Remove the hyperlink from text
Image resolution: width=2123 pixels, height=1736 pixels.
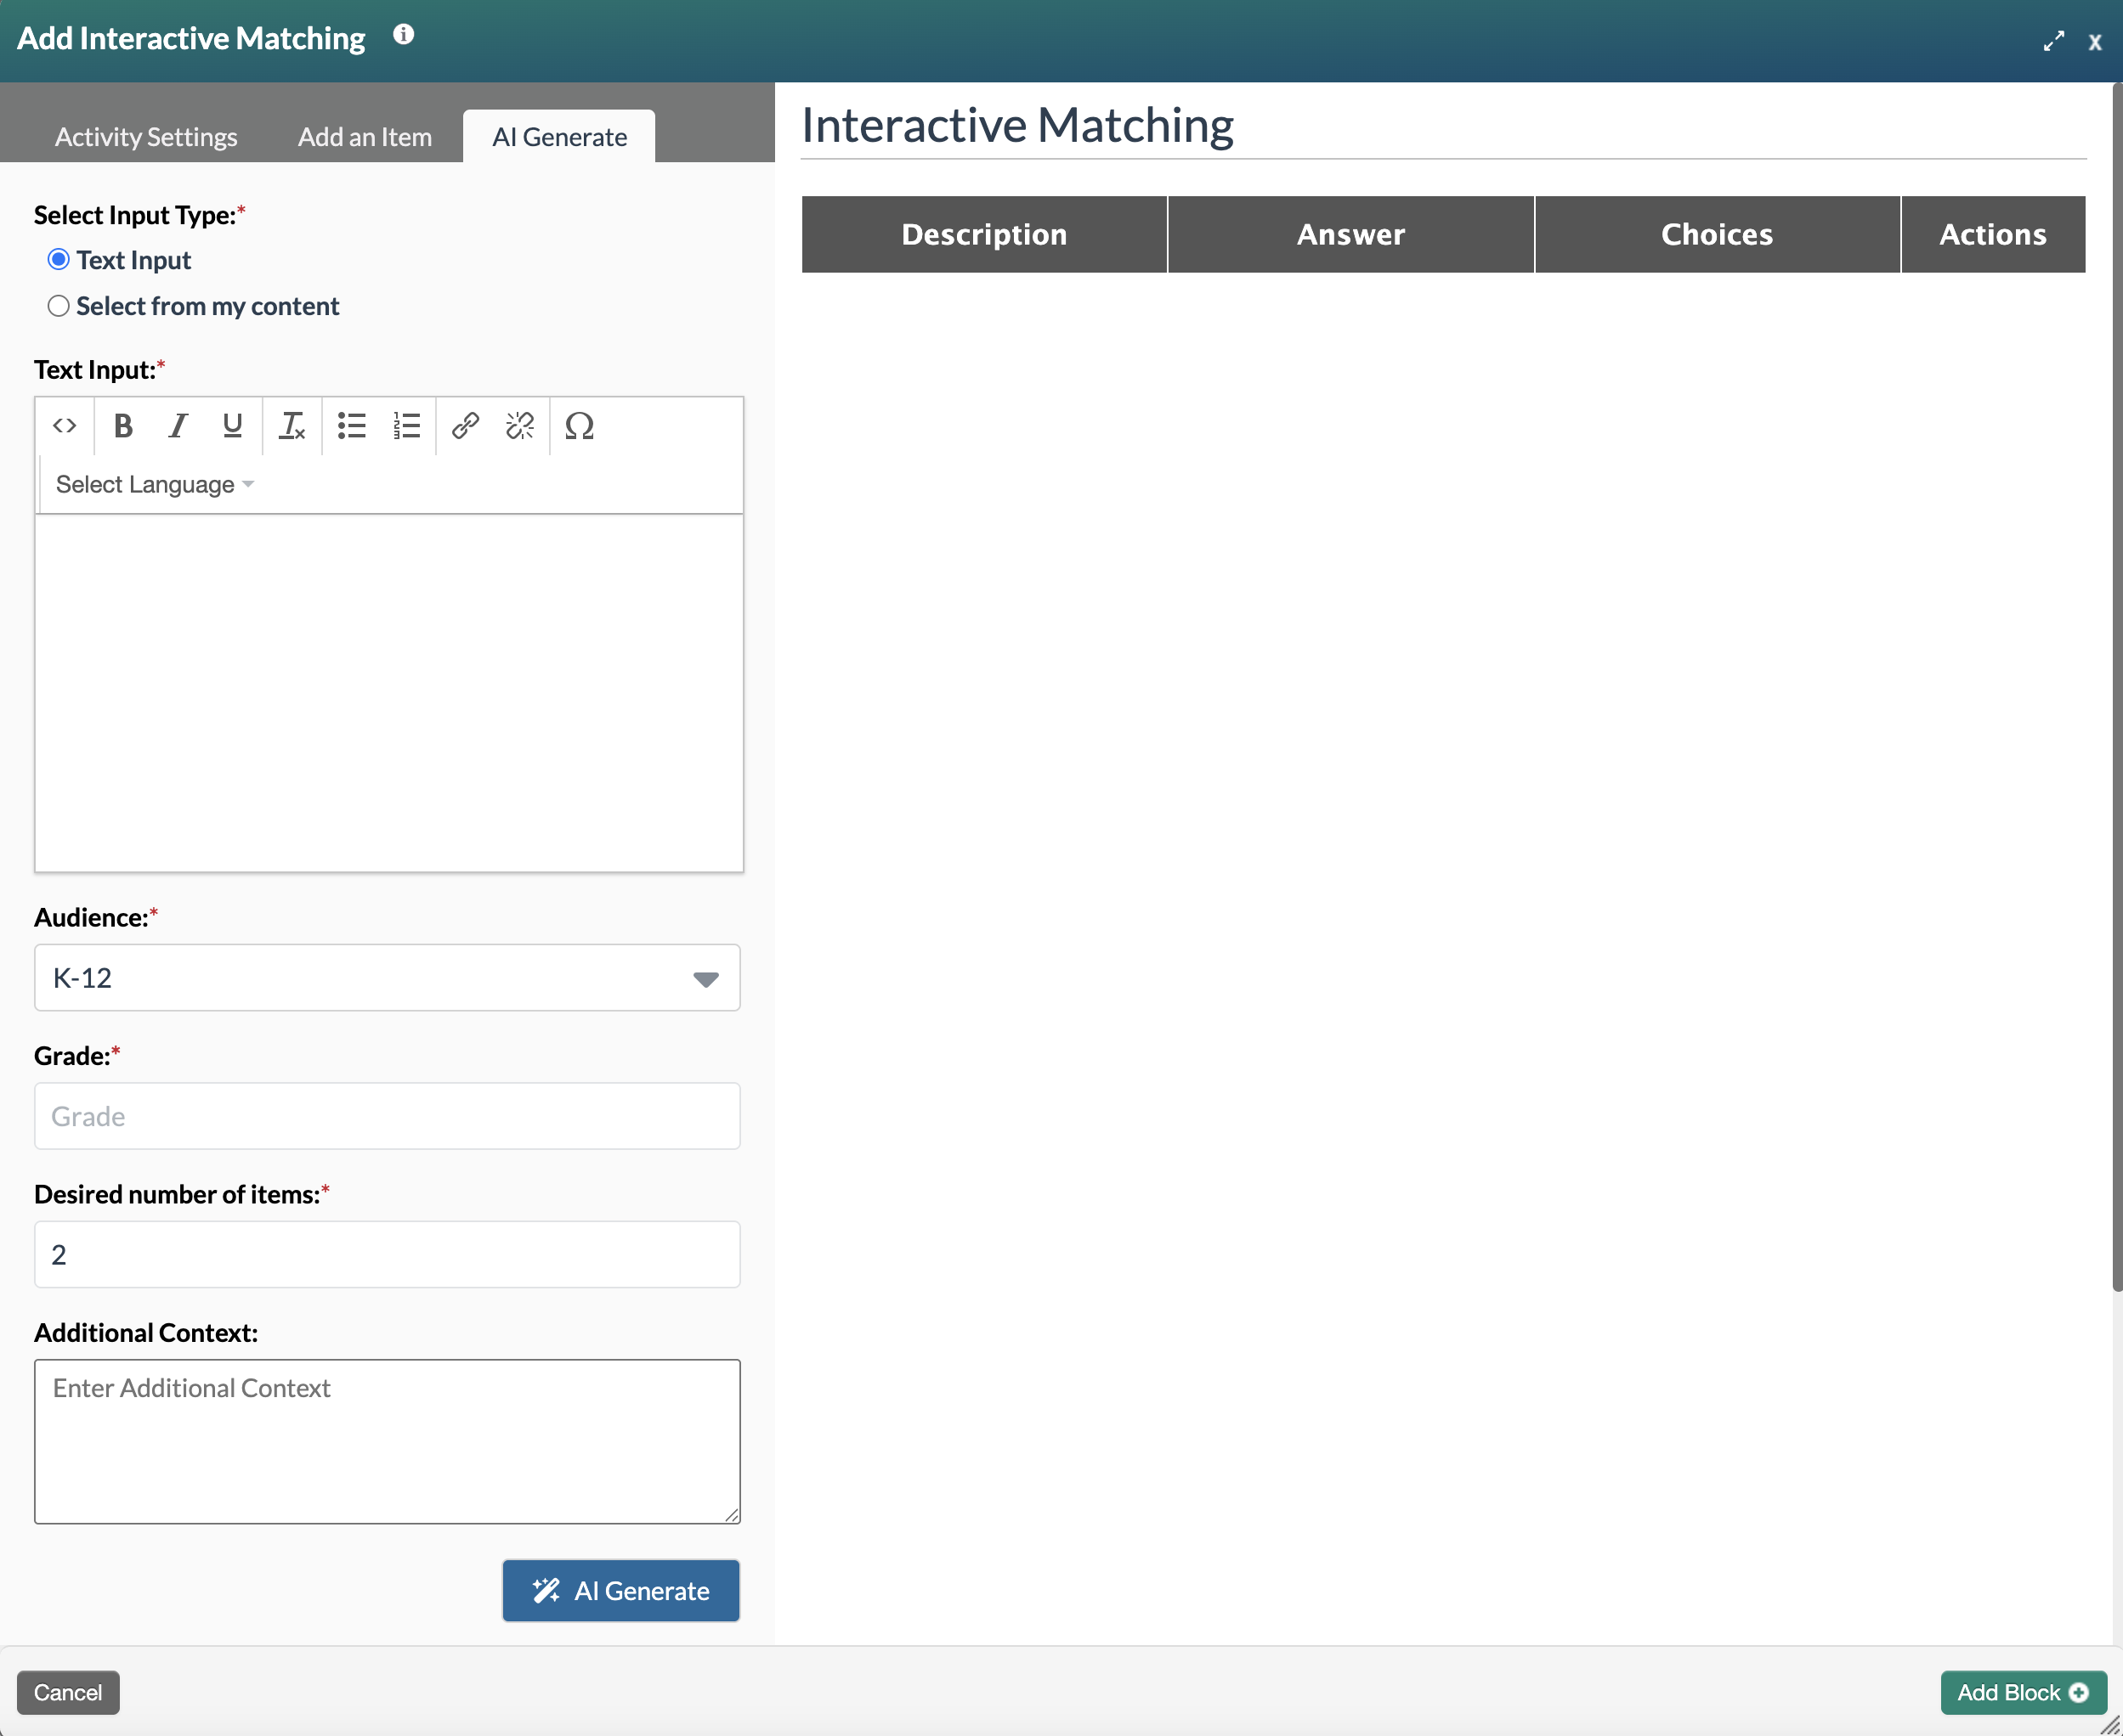(x=520, y=426)
